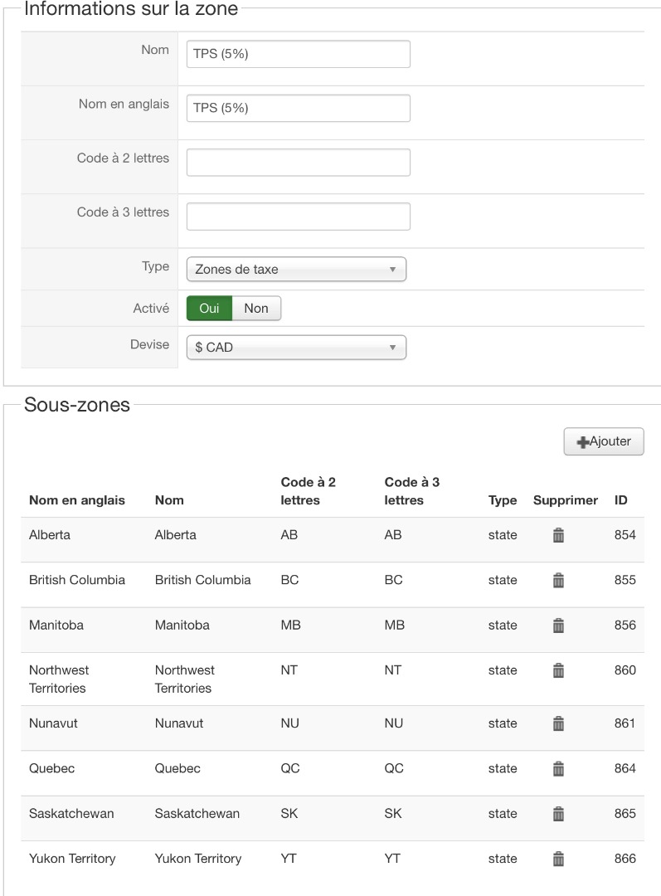The image size is (661, 896).
Task: Remove Saskatchewan with its trash icon
Action: coord(558,813)
